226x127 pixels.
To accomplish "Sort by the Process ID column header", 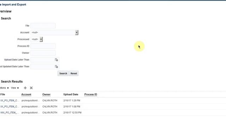I will (91, 95).
